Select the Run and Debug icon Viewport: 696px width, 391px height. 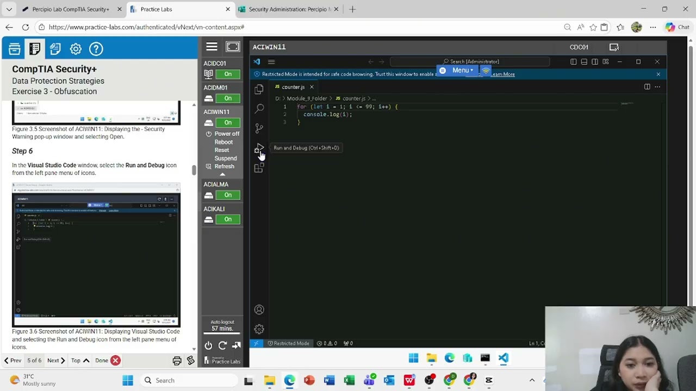pos(259,148)
